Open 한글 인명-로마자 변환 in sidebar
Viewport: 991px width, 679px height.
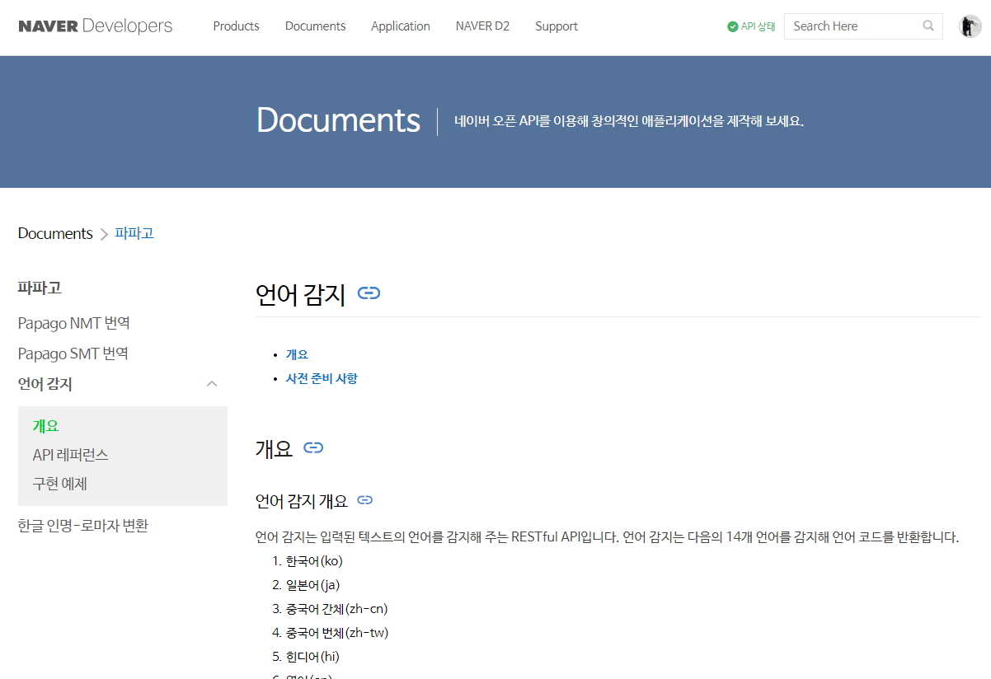tap(83, 526)
